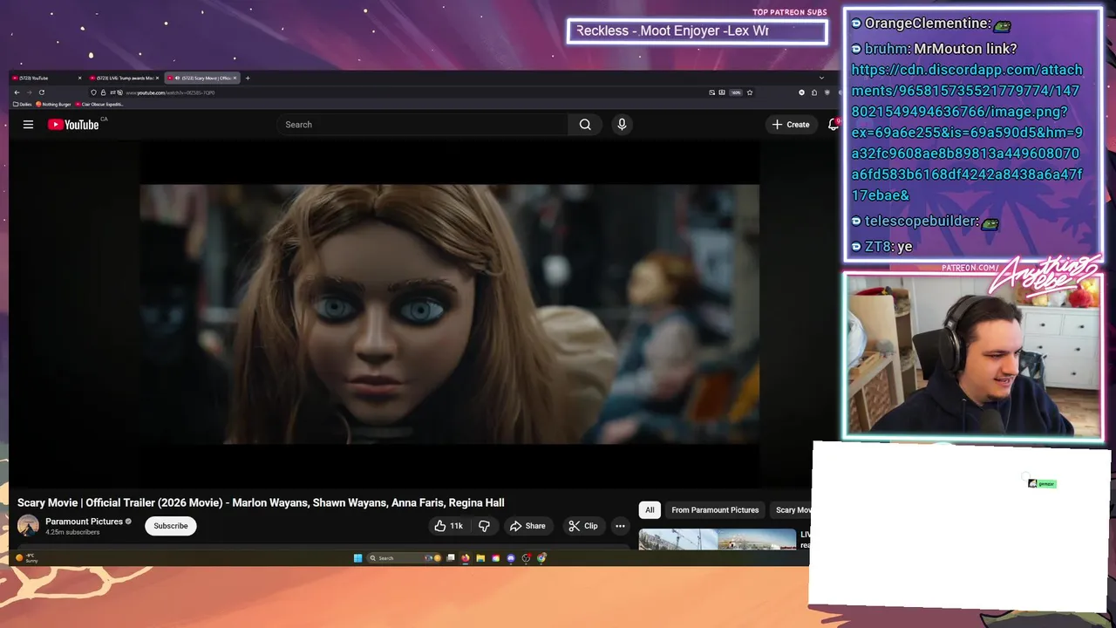The image size is (1116, 628).
Task: Close the Scary Movie browser tab
Action: click(235, 78)
